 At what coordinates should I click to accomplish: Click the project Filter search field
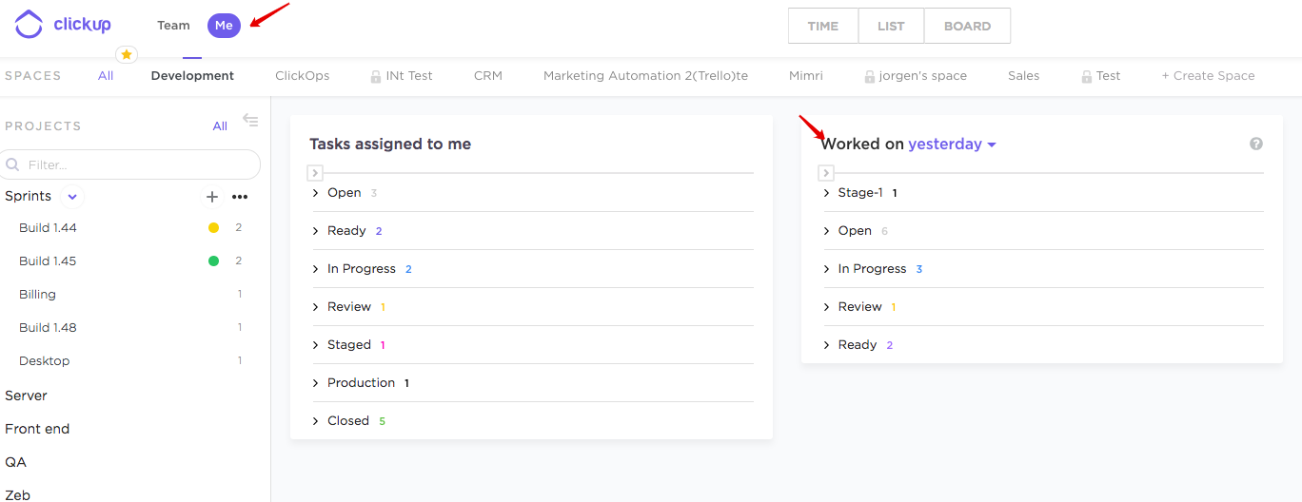pos(130,164)
